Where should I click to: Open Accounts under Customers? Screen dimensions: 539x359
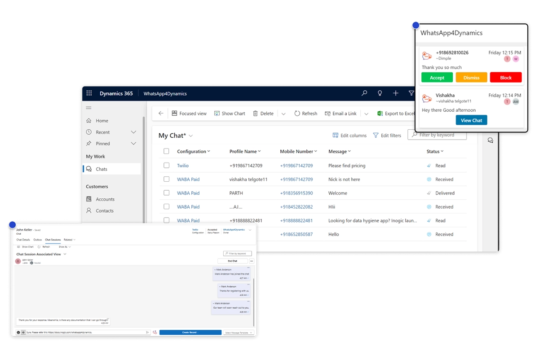tap(100, 199)
